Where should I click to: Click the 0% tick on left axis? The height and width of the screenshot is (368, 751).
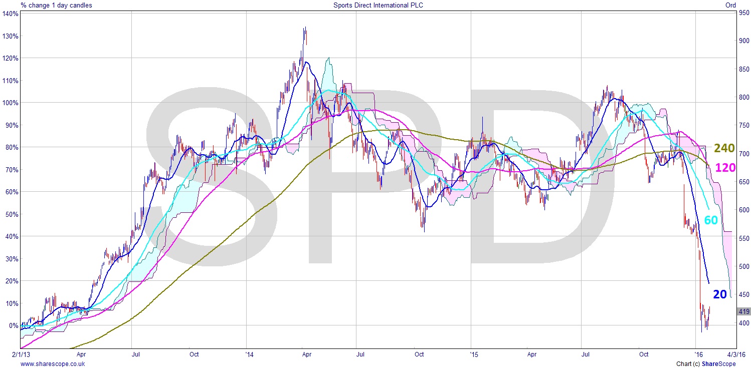[x=13, y=325]
